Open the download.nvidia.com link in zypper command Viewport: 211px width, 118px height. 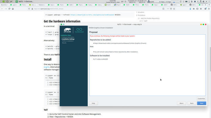pyautogui.click(x=92, y=15)
